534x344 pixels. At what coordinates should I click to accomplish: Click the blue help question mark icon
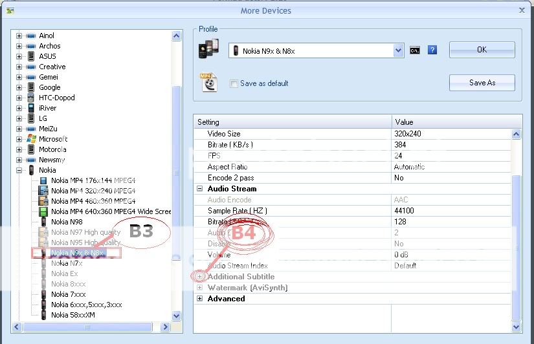[432, 50]
